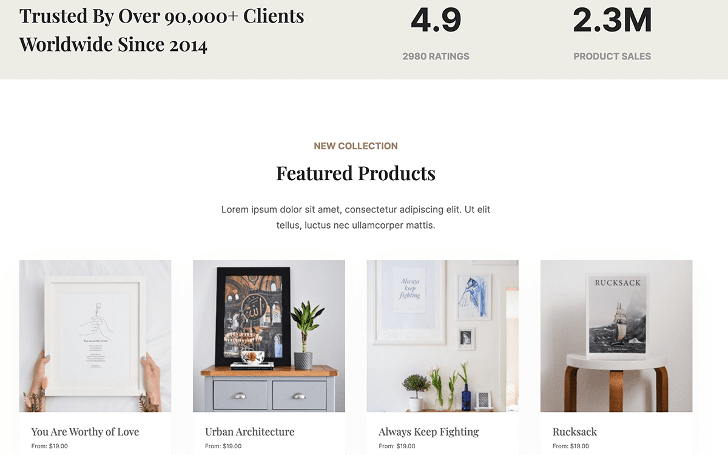
Task: Click the PRODUCT SALES label
Action: tap(612, 56)
